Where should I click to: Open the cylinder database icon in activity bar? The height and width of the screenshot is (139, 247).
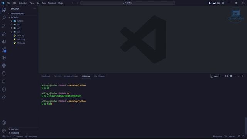point(4,73)
